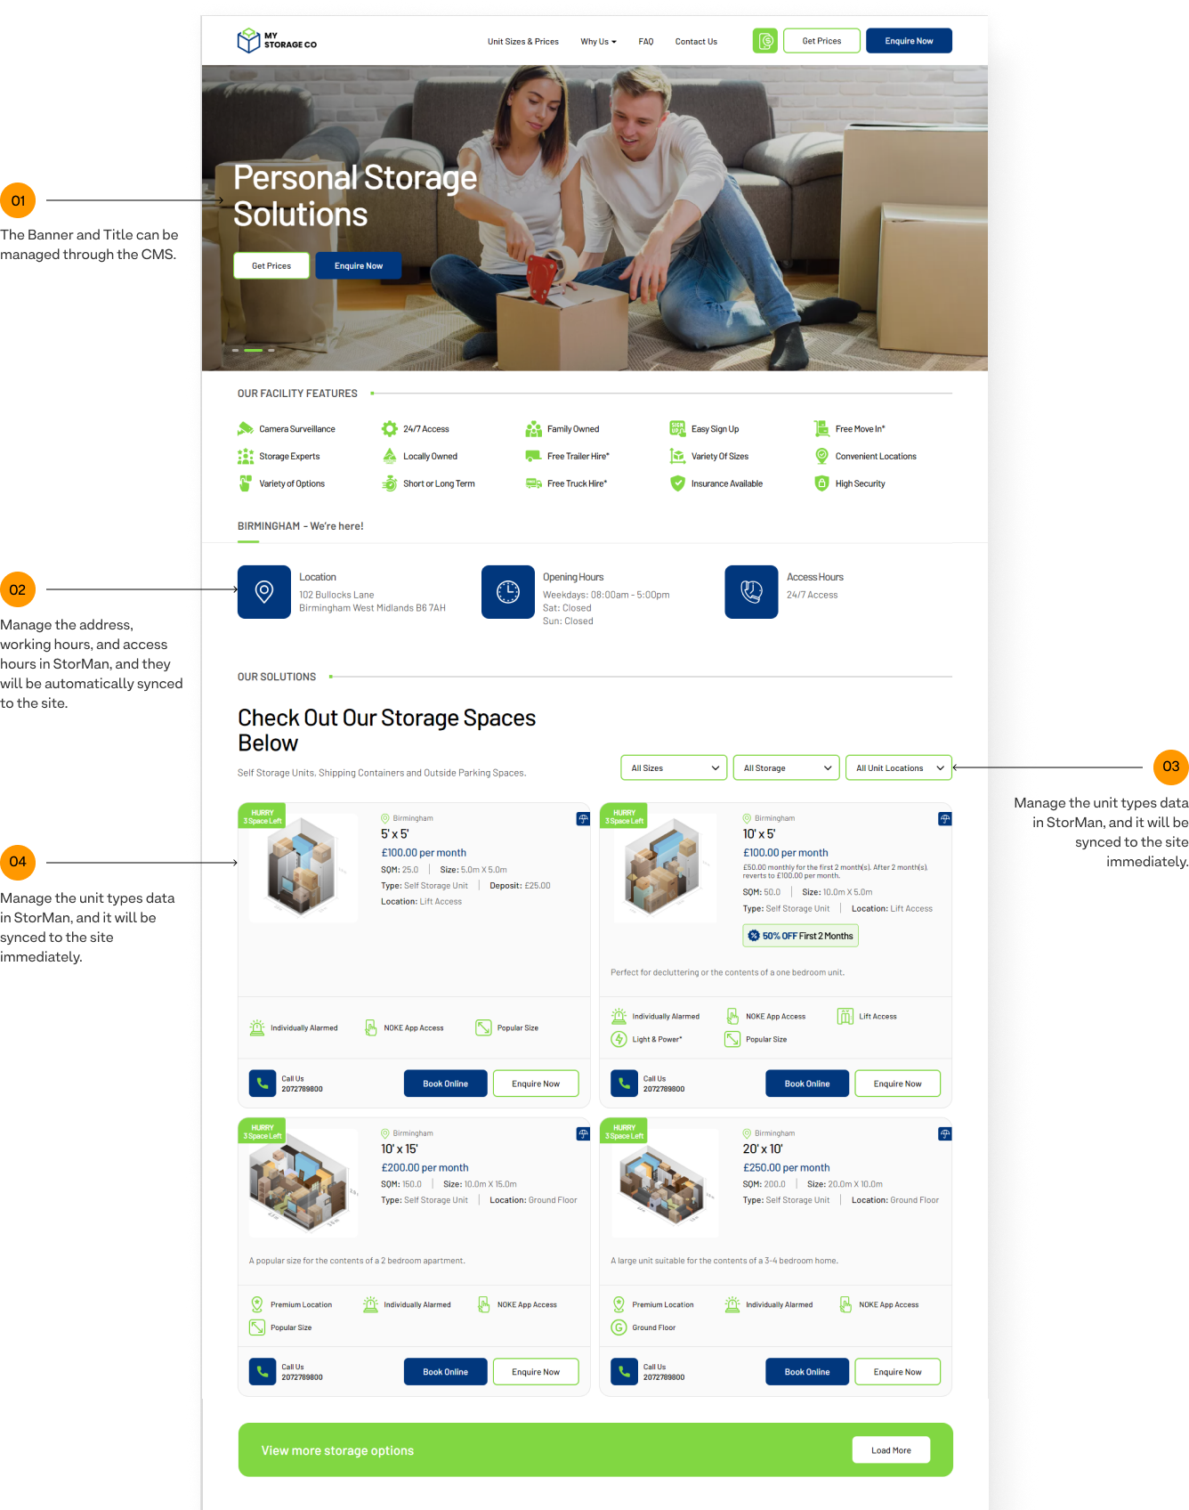Click the green phone icon in header
Viewport: 1189px width, 1510px height.
coord(765,41)
